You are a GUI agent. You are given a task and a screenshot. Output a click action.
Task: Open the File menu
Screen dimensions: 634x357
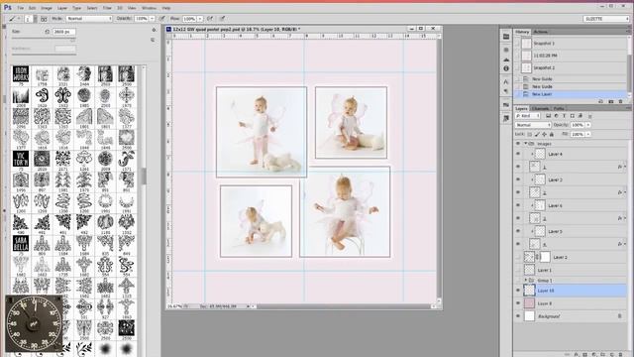pos(20,8)
